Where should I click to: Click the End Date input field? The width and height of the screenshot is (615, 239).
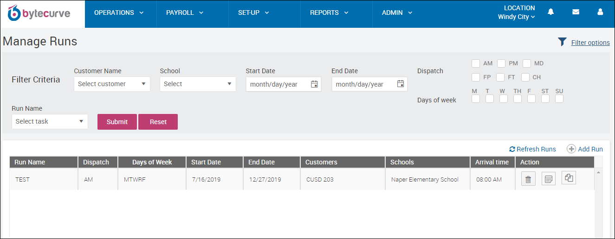(x=369, y=84)
